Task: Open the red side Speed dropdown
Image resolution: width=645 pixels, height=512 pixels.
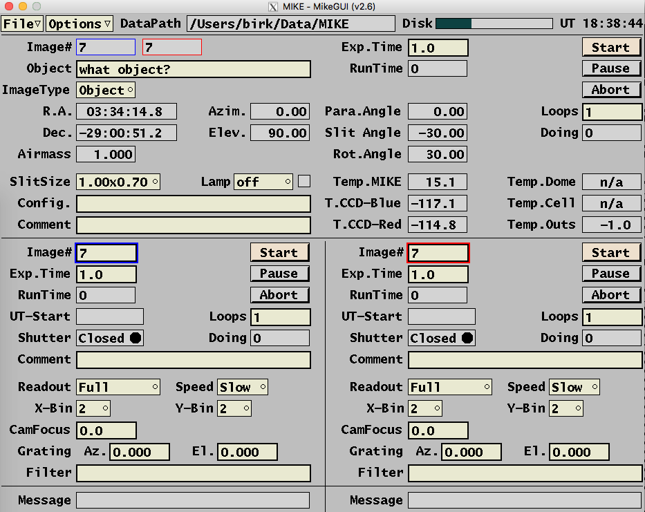Action: pyautogui.click(x=574, y=387)
